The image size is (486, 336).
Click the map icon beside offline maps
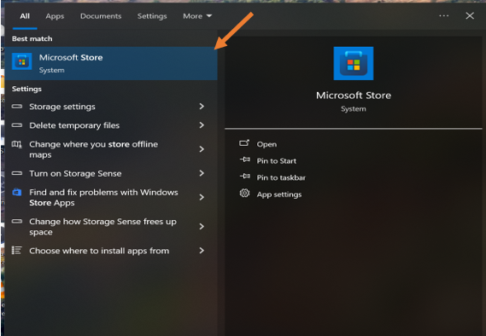point(17,144)
